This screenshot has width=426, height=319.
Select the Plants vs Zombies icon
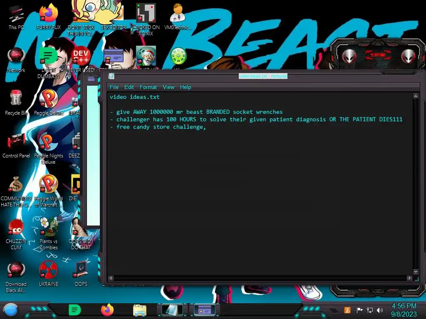[x=48, y=234]
